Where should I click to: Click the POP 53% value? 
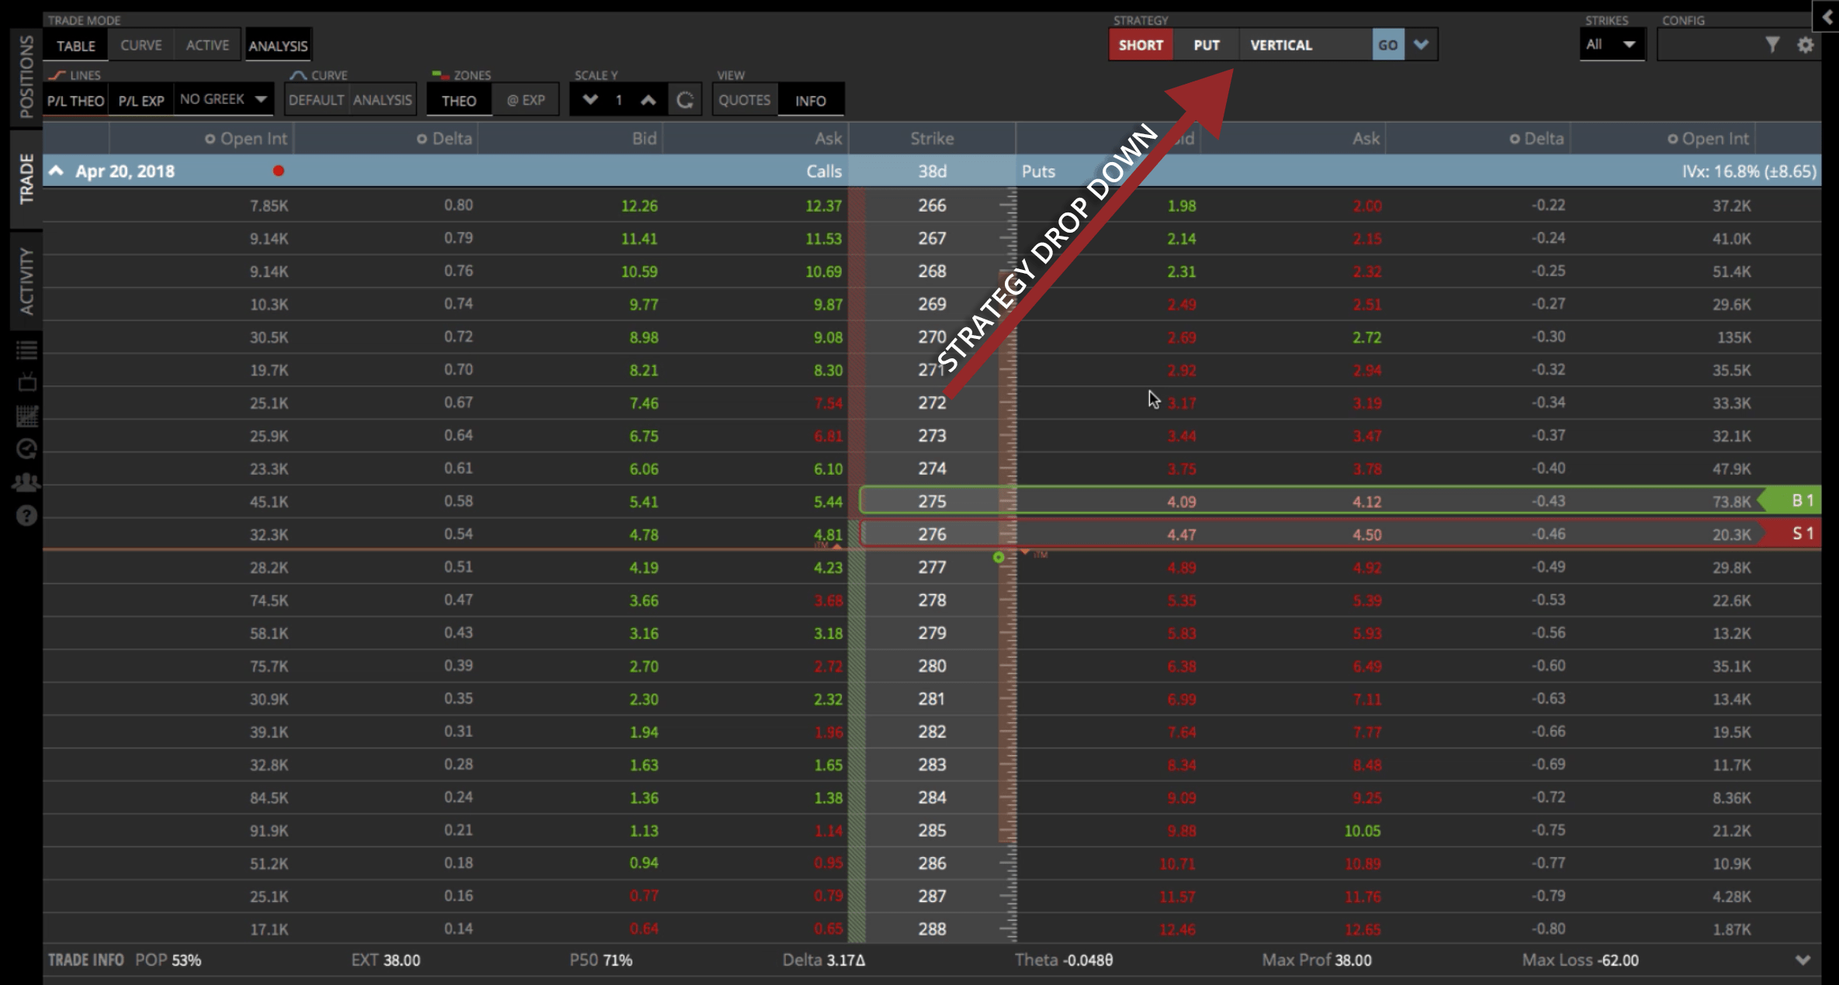pos(186,960)
